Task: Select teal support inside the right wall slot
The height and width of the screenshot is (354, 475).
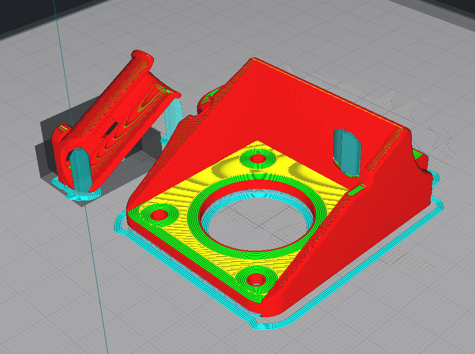Action: click(347, 152)
